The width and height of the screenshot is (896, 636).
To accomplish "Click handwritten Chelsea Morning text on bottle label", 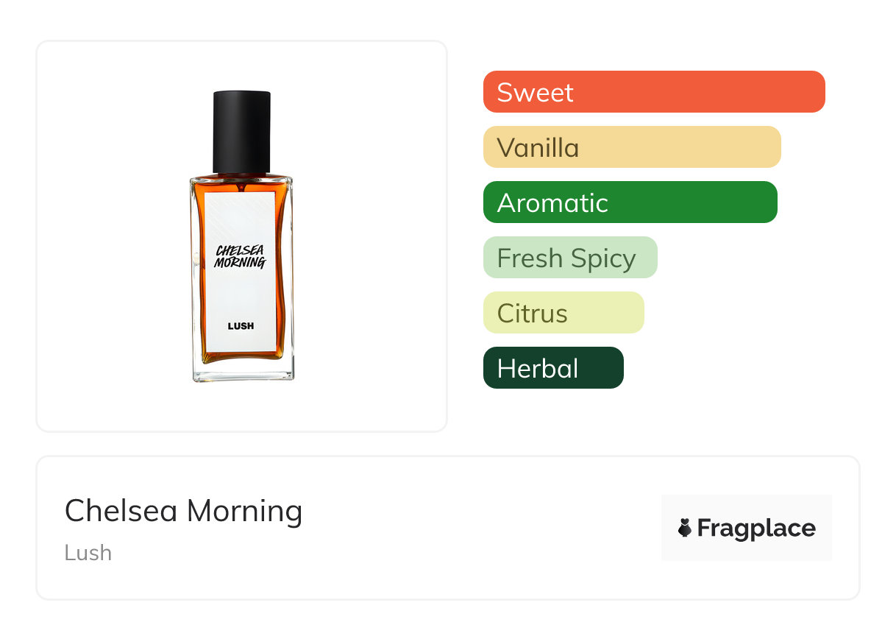I will tap(240, 256).
